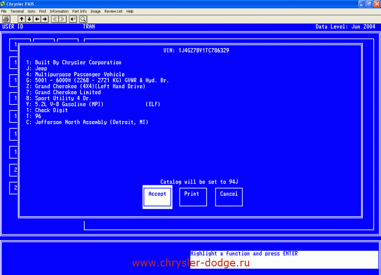Click the 'T: 96' model year line
Image resolution: width=381 pixels, height=275 pixels.
[33, 116]
